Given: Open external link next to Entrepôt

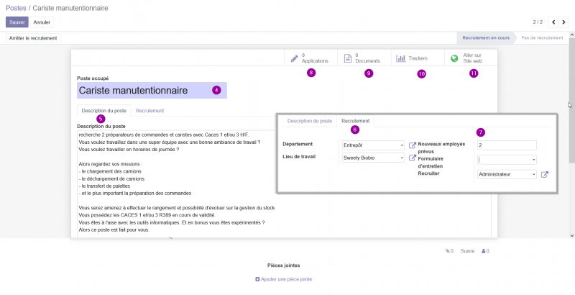Looking at the screenshot, I should click(x=412, y=145).
